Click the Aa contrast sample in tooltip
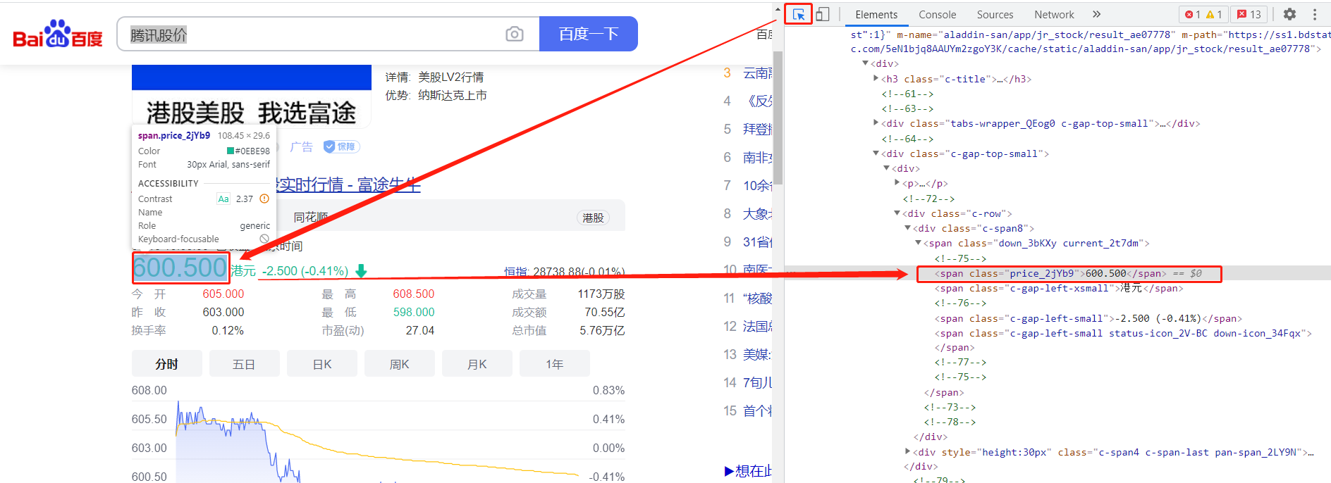Image resolution: width=1331 pixels, height=483 pixels. tap(223, 199)
